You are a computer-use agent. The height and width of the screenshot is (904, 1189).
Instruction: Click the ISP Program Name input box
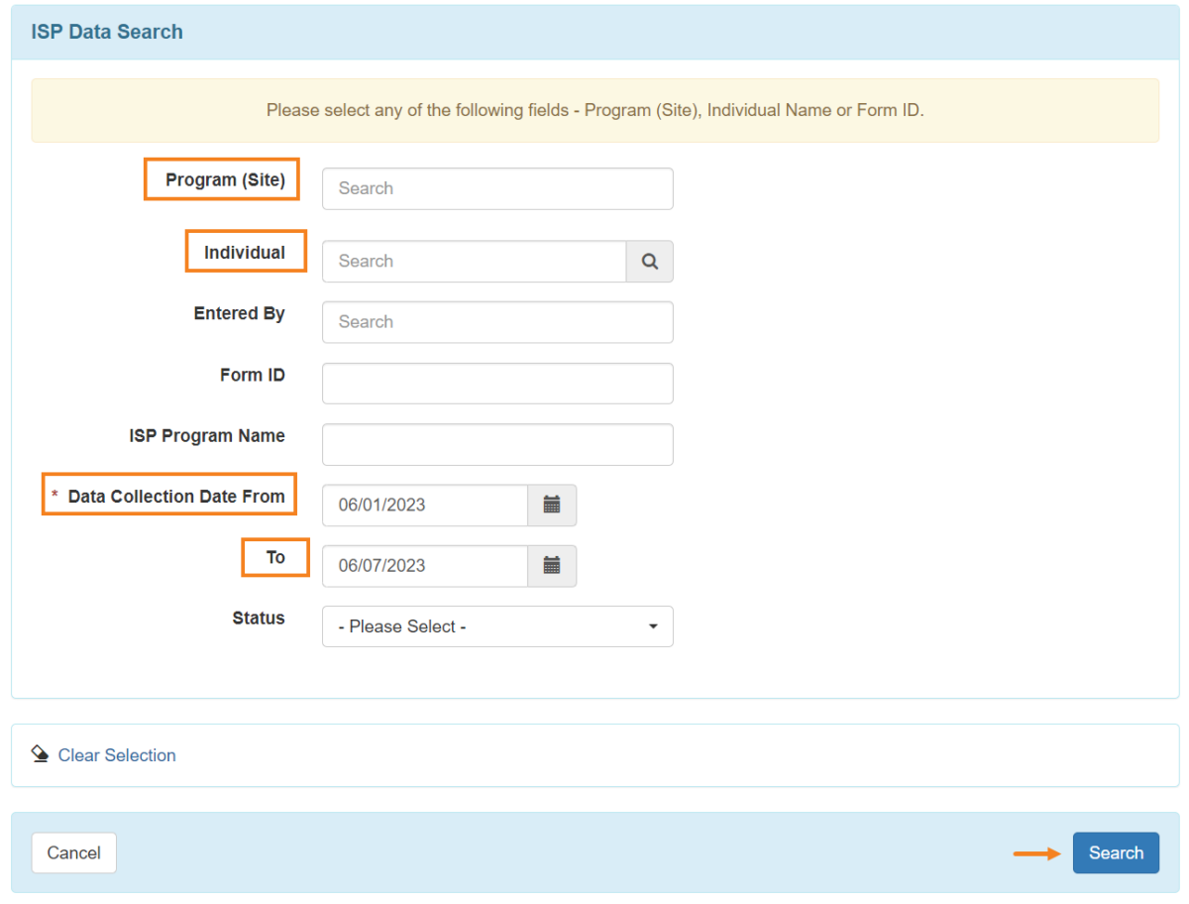pyautogui.click(x=495, y=444)
